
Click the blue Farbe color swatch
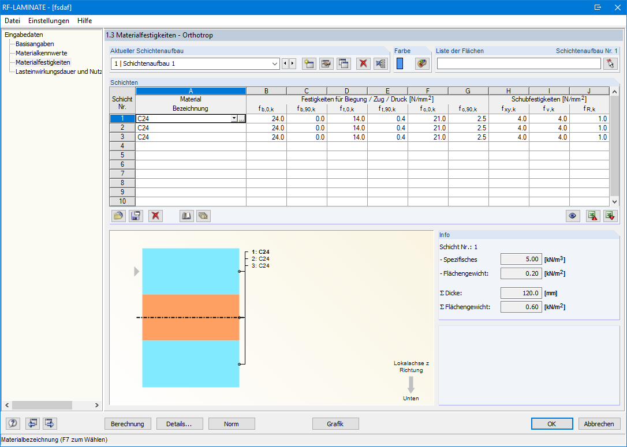(x=400, y=63)
